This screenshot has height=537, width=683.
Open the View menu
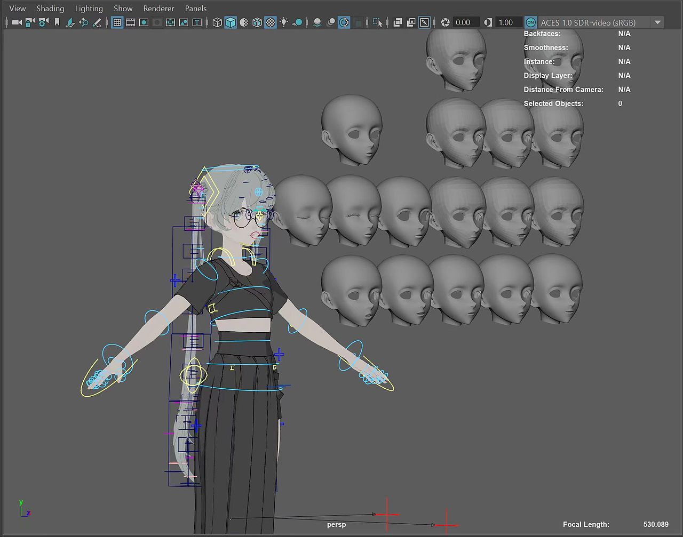point(18,9)
